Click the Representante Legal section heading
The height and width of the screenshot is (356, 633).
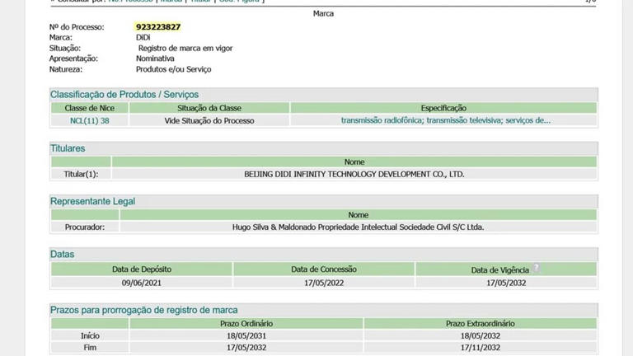click(92, 201)
